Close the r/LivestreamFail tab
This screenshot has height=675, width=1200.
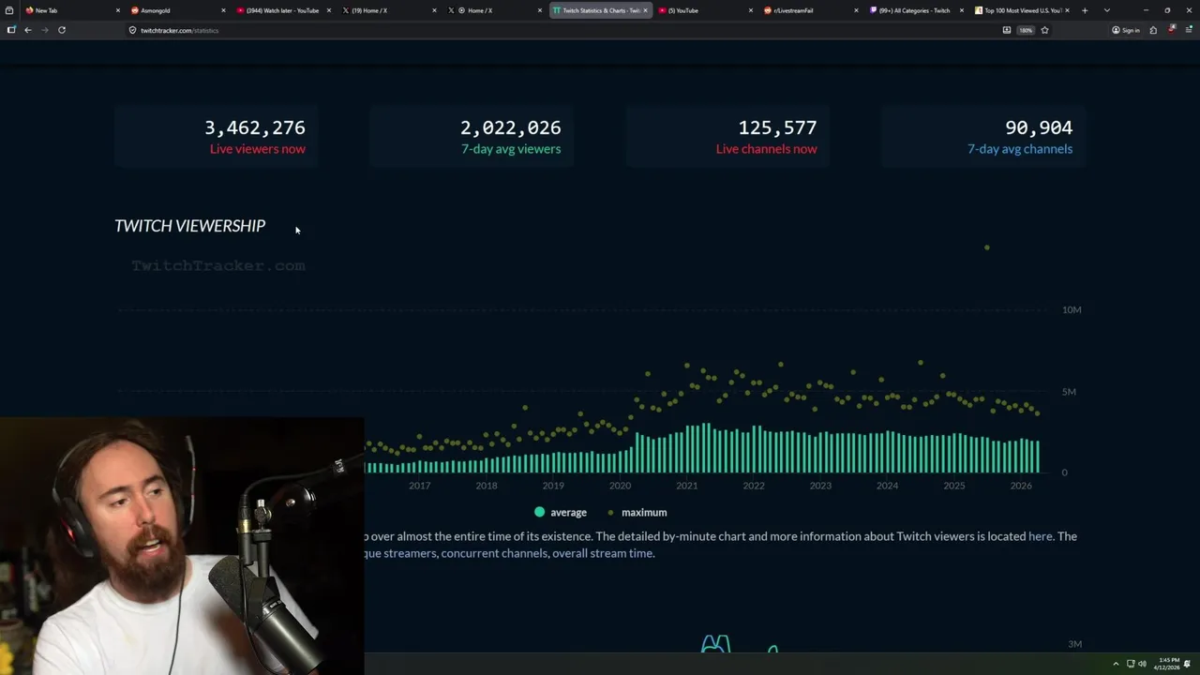[856, 10]
